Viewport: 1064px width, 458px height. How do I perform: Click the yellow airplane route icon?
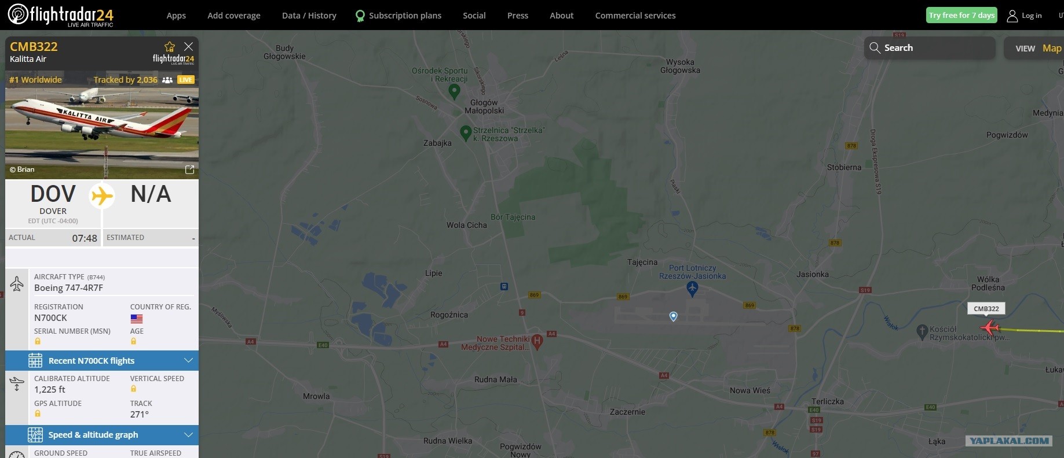click(102, 195)
